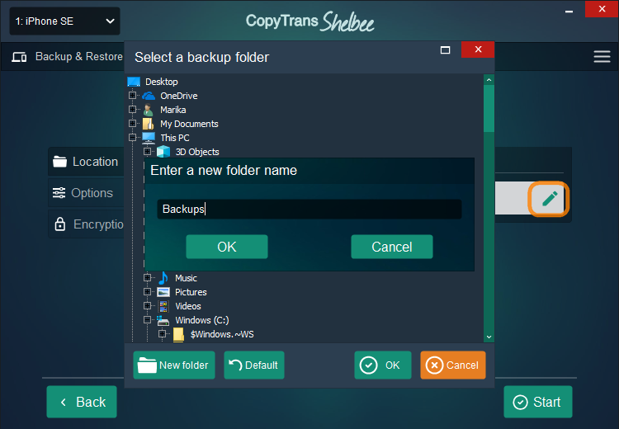
Task: Select the Options tab in sidebar
Action: click(x=86, y=192)
